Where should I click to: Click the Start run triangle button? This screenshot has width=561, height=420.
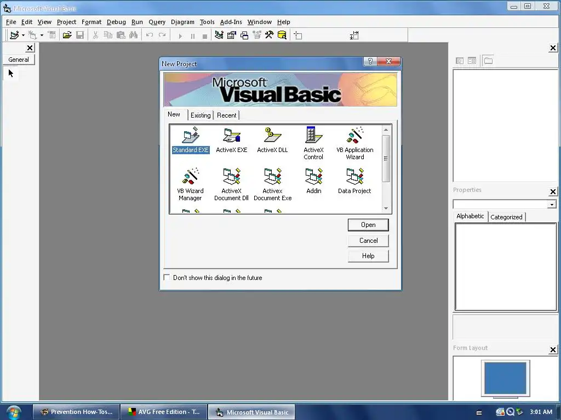coord(180,36)
